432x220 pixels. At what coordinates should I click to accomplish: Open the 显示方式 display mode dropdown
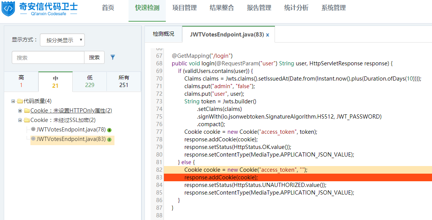[62, 40]
